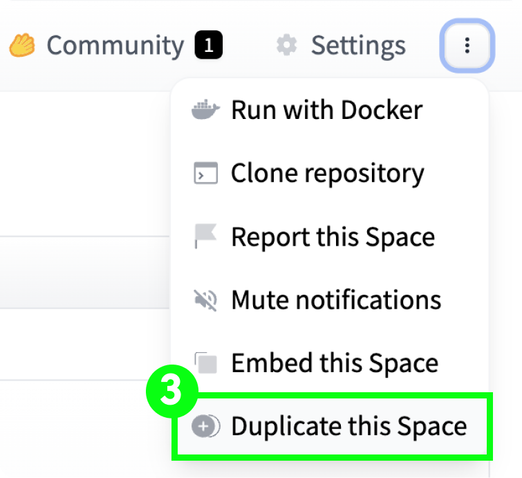Click the Community count badge showing 1

coord(209,46)
